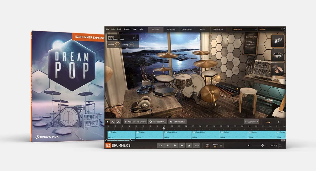Select the first Closed Hats clip

(x=178, y=135)
